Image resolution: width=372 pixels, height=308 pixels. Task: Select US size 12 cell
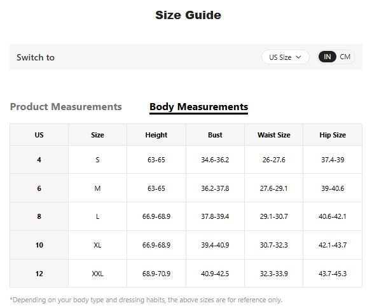pos(39,274)
